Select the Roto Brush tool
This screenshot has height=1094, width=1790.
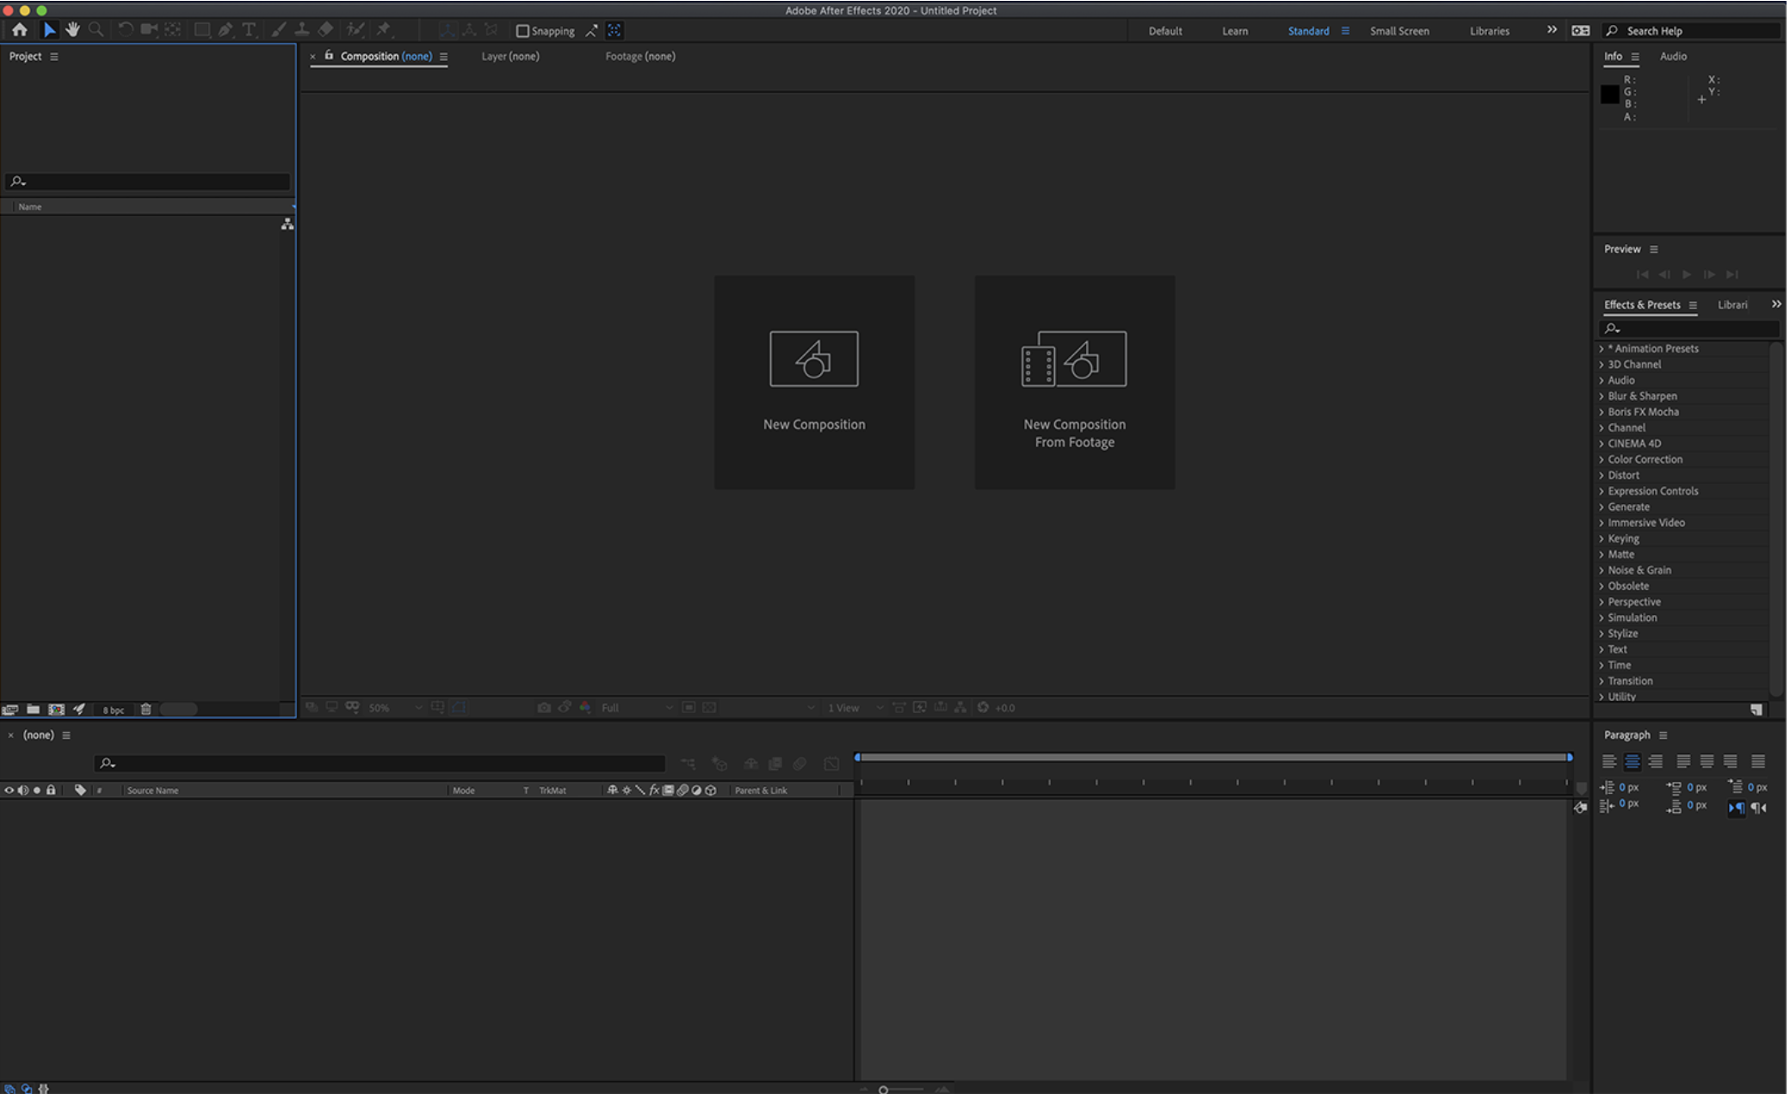pyautogui.click(x=355, y=30)
